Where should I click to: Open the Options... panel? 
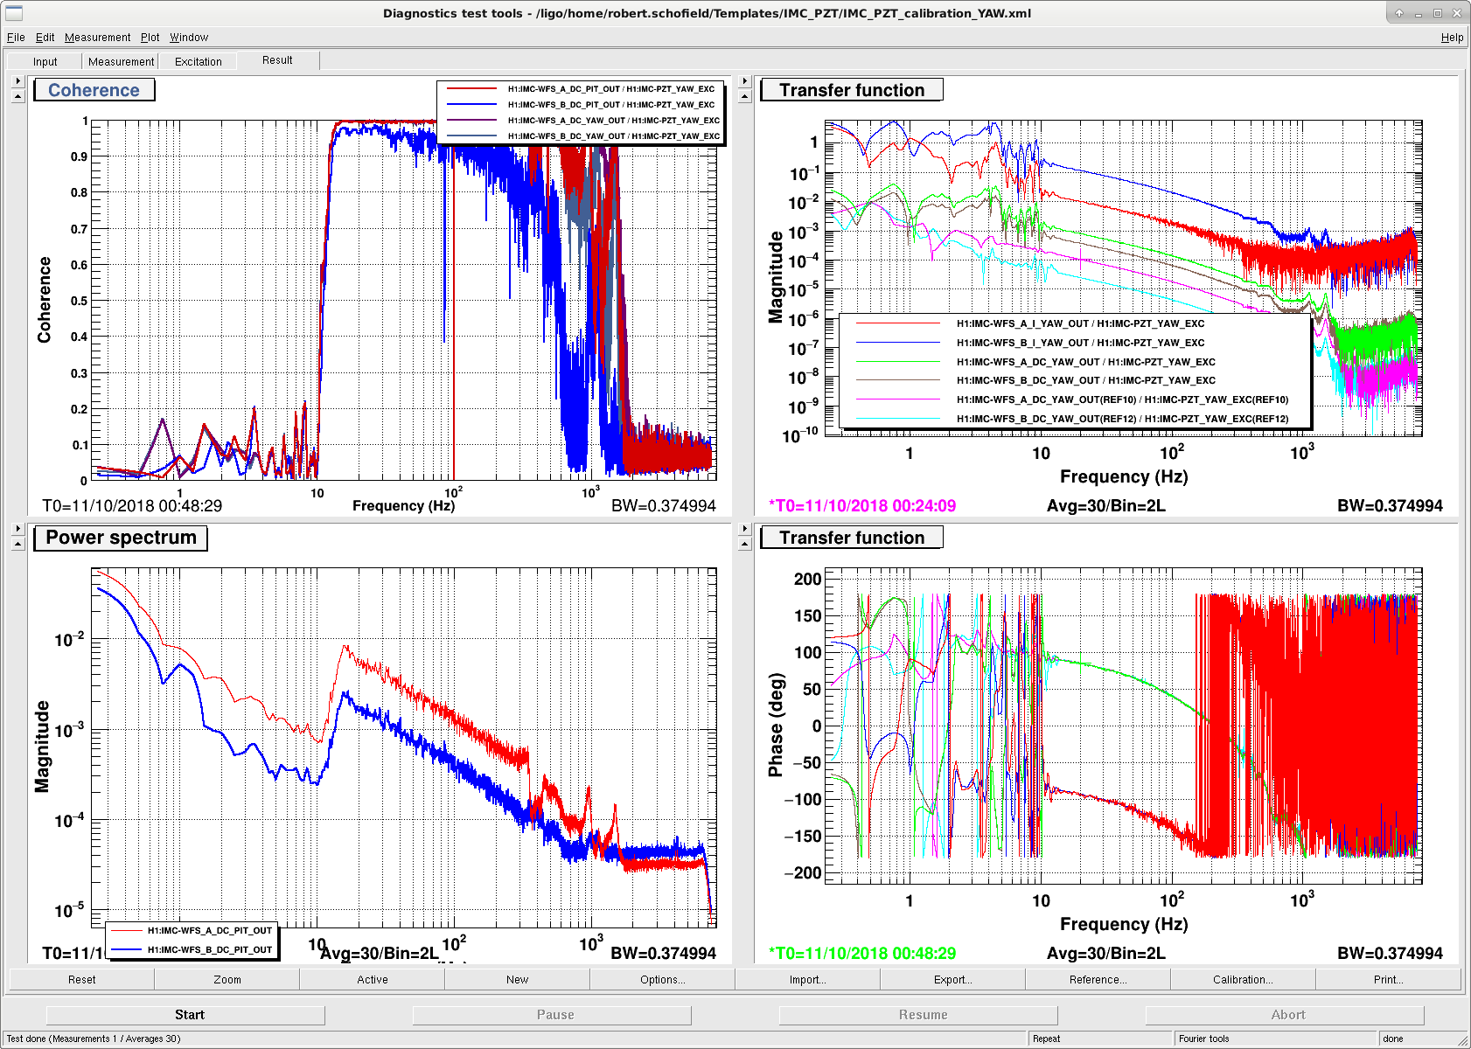662,980
